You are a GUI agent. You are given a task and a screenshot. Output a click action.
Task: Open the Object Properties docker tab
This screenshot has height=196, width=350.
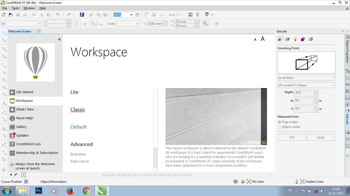click(x=347, y=49)
